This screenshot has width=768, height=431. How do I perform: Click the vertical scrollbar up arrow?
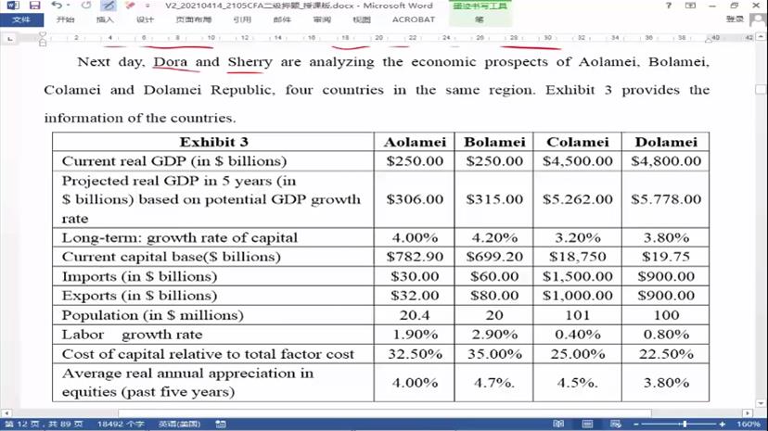pyautogui.click(x=761, y=37)
